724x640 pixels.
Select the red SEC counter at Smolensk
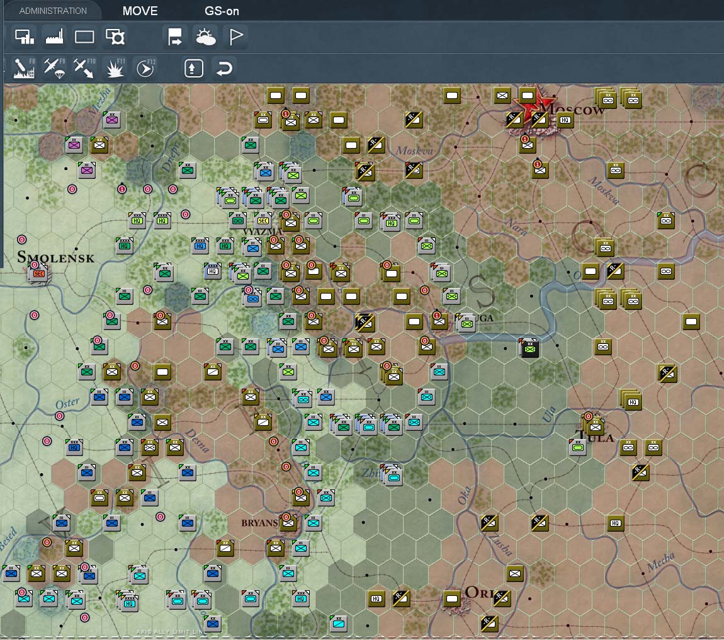click(39, 273)
